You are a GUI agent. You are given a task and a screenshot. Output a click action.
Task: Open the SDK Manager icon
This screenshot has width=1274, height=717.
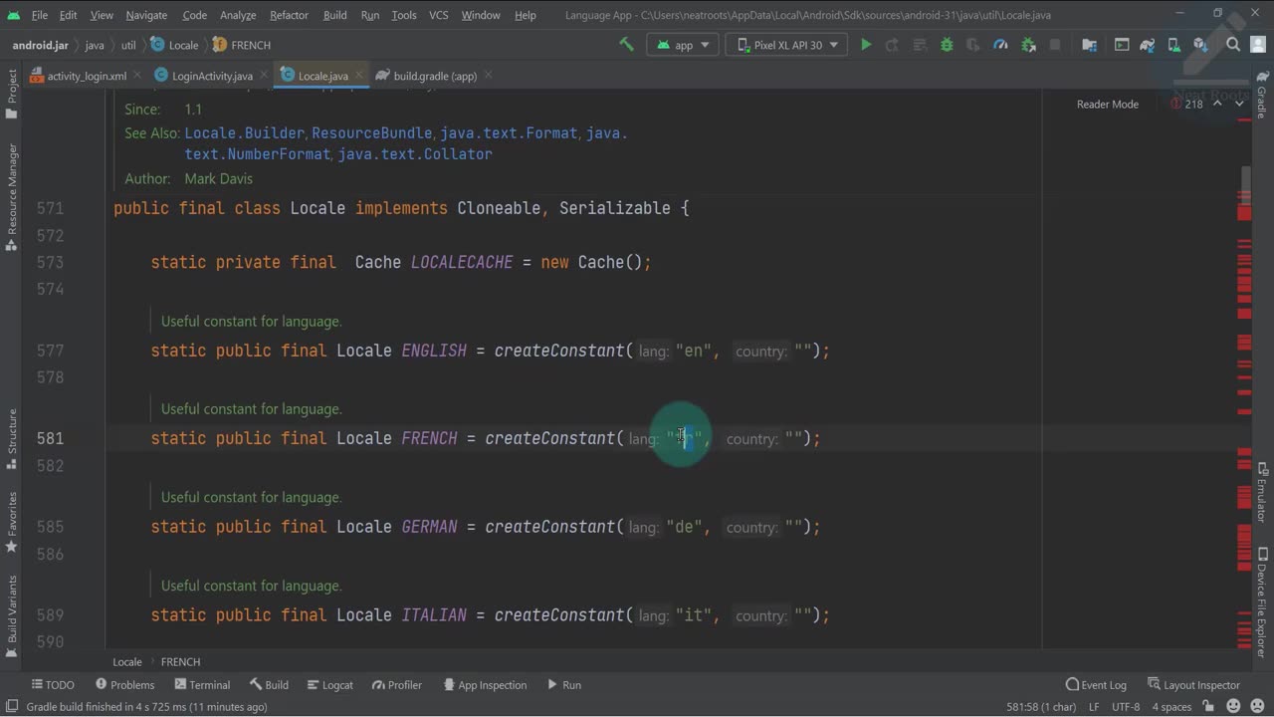coord(1200,45)
